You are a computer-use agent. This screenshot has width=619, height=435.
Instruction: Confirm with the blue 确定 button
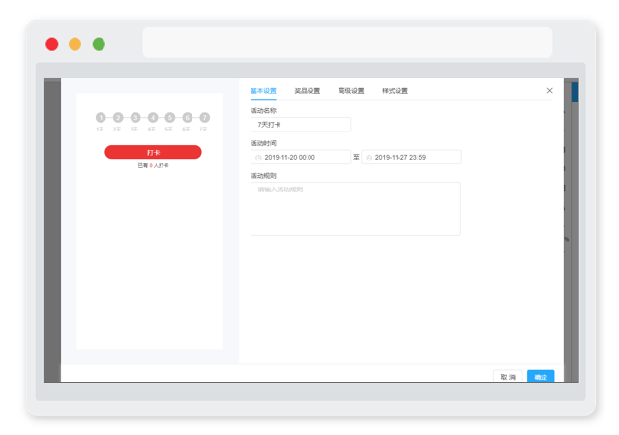(x=541, y=377)
